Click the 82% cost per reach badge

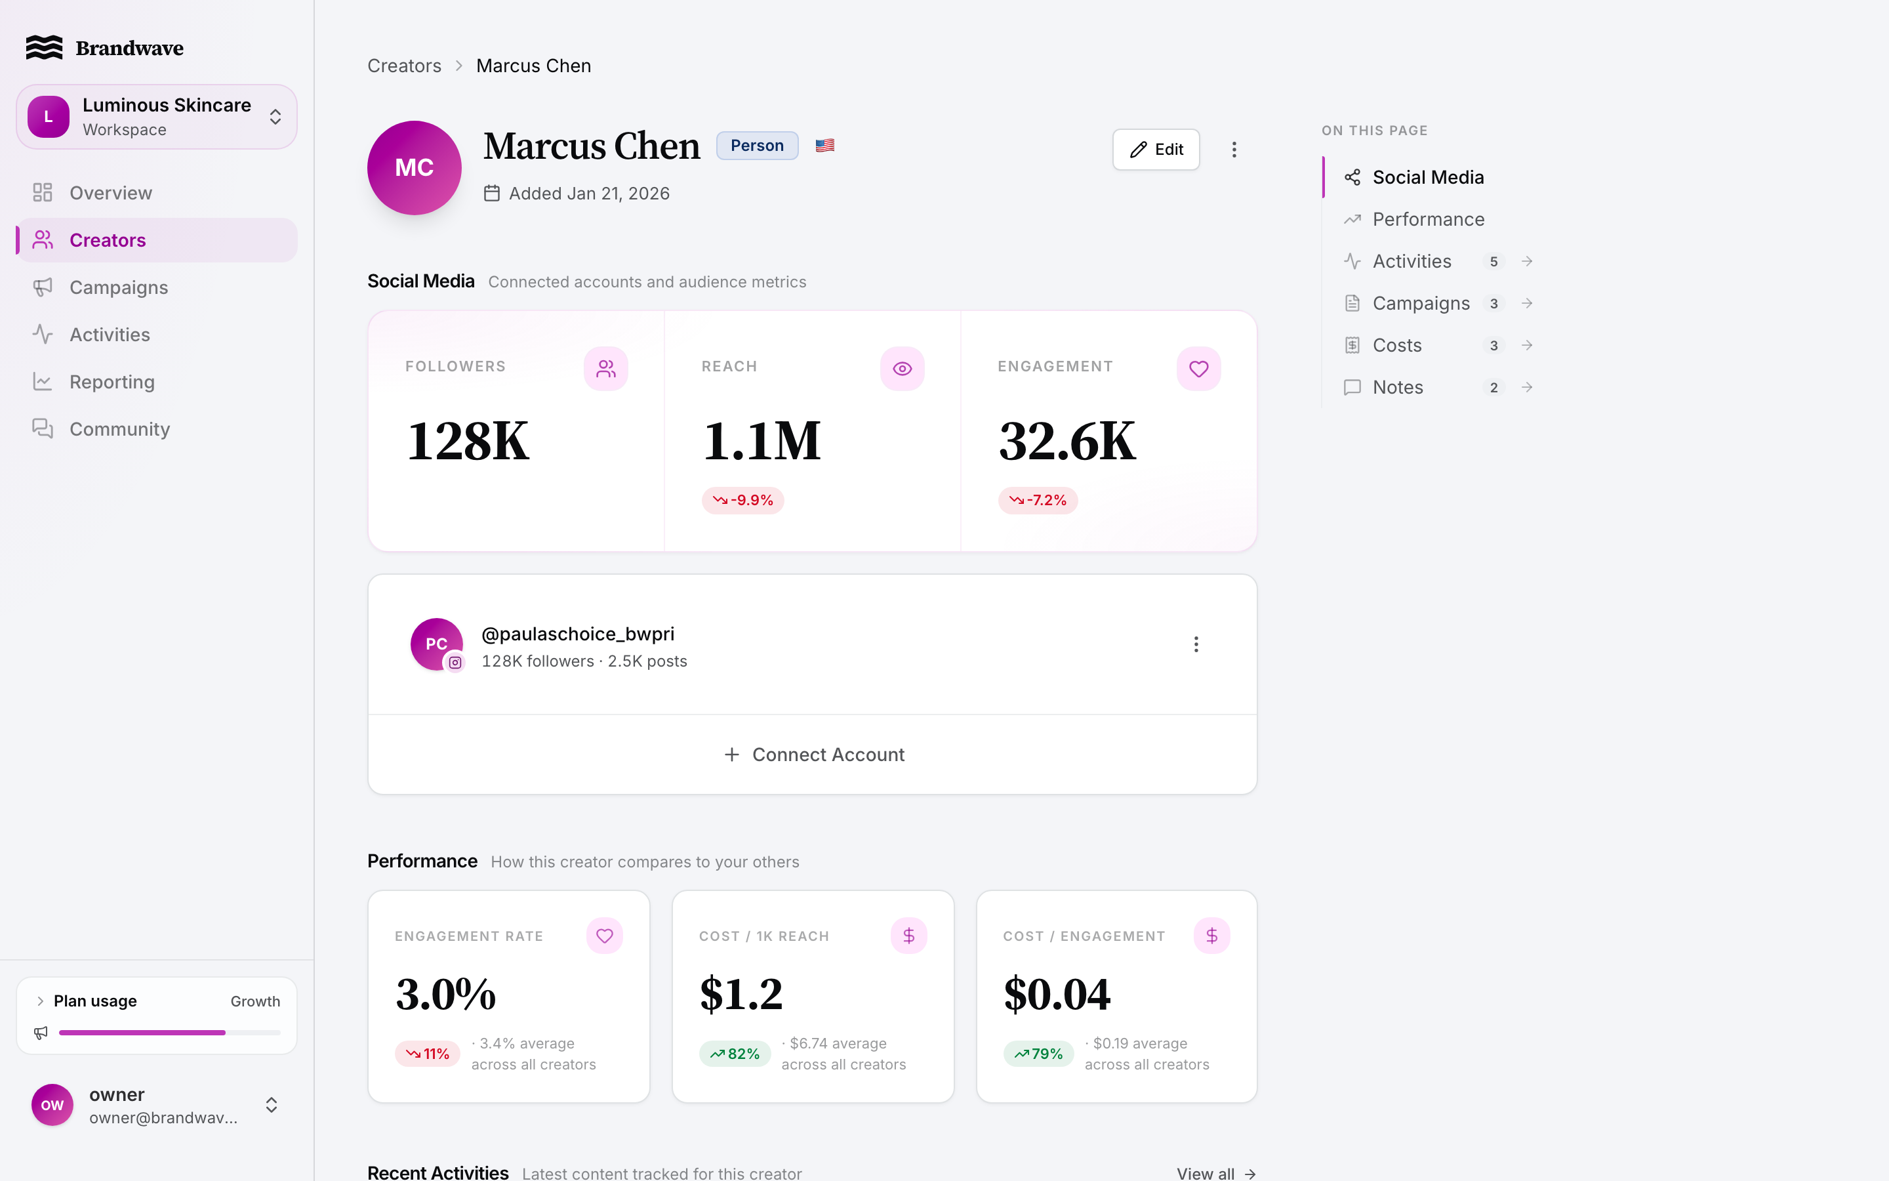coord(735,1054)
